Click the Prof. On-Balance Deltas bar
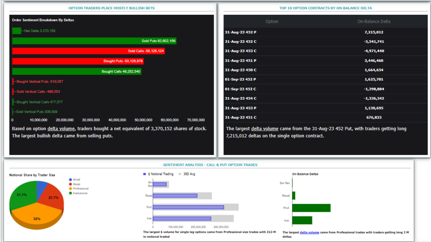This screenshot has height=242, width=431. click(311, 208)
